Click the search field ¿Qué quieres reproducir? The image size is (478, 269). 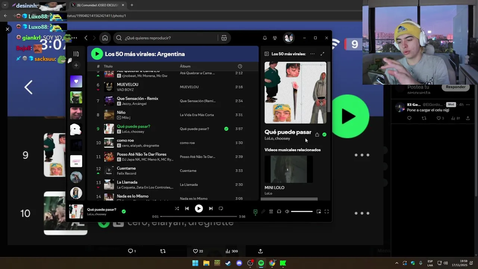[166, 38]
